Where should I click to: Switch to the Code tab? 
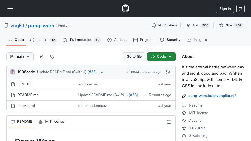tap(16, 40)
